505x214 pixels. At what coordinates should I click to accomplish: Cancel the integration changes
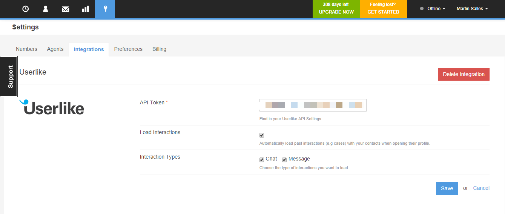point(481,188)
